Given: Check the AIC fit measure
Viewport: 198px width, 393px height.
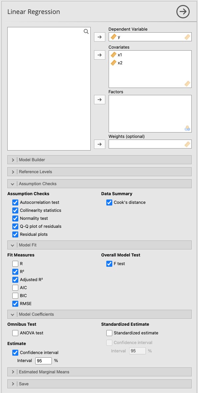Looking at the screenshot, I should [x=15, y=287].
